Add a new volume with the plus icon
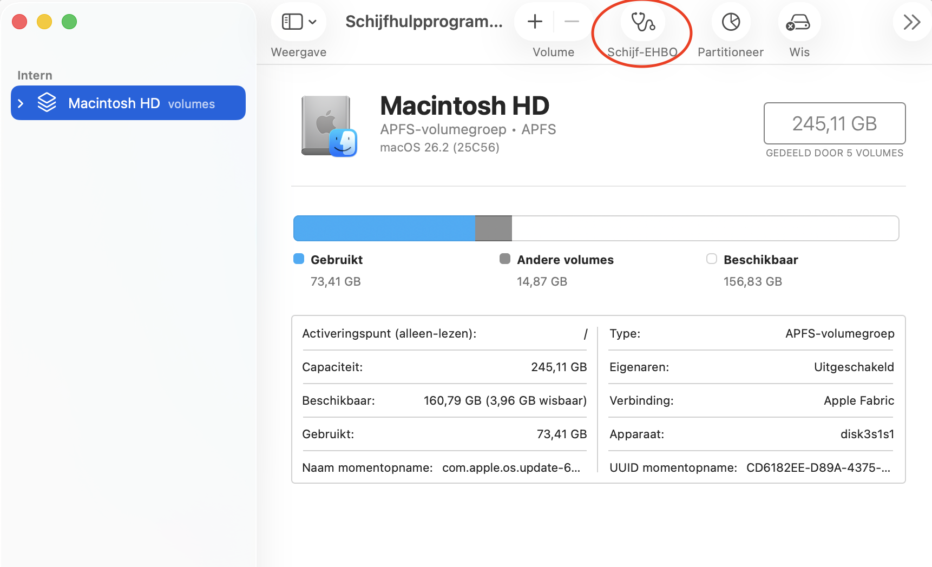The image size is (932, 567). coord(534,22)
